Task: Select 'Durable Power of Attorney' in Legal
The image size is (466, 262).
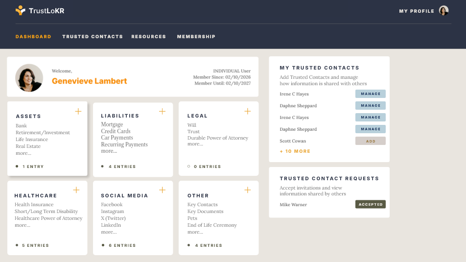Action: (218, 138)
